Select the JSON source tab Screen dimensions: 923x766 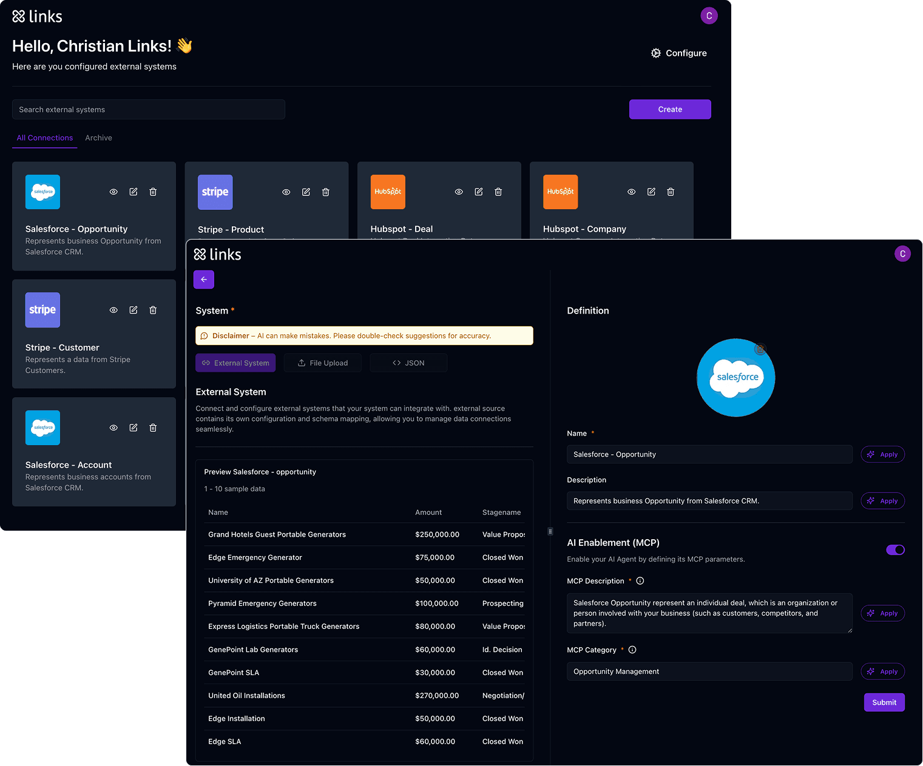coord(408,363)
